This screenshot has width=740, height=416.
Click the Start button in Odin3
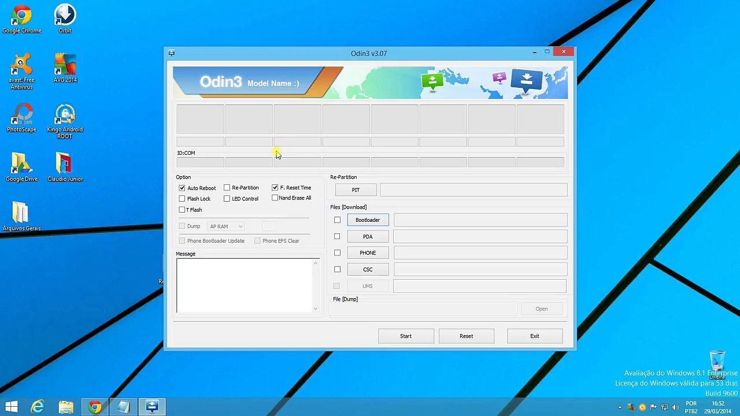point(406,336)
